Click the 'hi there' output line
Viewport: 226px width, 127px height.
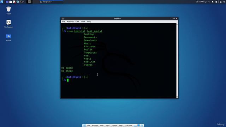[67, 71]
